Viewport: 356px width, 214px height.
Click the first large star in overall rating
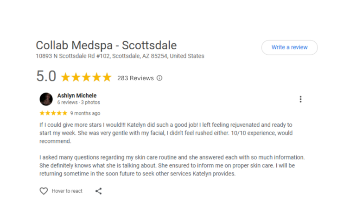(x=66, y=77)
